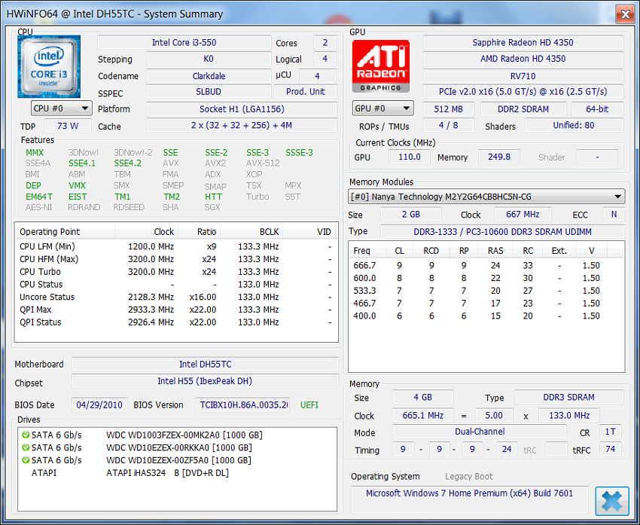Open the GPU #0 selector dropdown

[382, 108]
